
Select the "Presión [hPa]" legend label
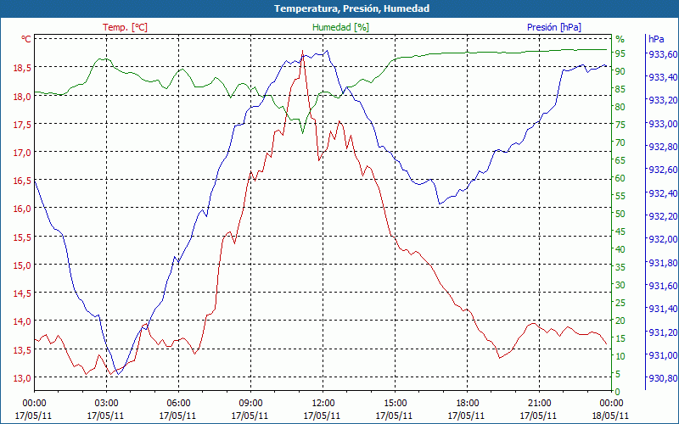click(x=554, y=27)
